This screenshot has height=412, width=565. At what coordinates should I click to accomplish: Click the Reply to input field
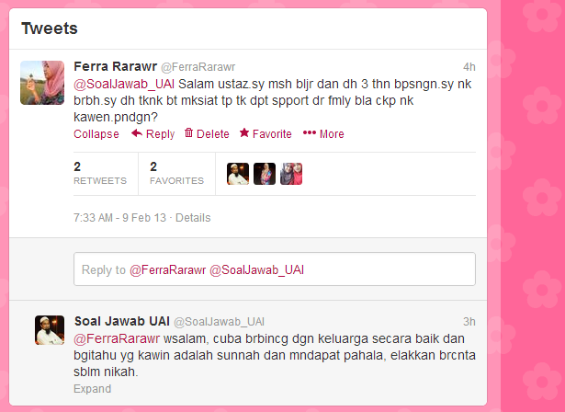275,269
